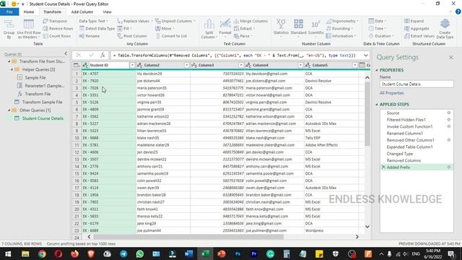This screenshot has height=260, width=462.
Task: Select the Changed Type step
Action: click(x=399, y=154)
